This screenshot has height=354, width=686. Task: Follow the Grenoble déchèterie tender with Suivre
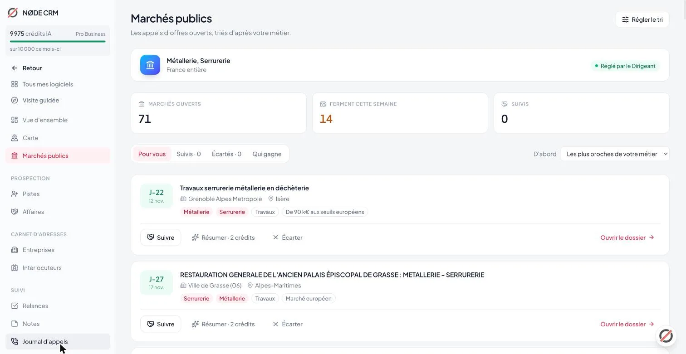[161, 238]
